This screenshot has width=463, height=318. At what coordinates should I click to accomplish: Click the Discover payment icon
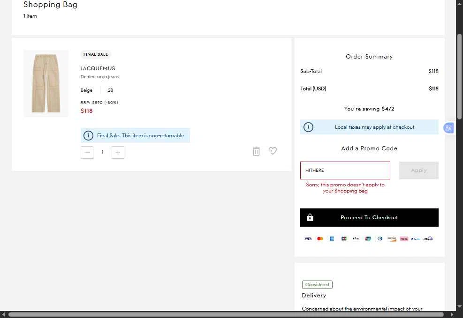point(392,239)
